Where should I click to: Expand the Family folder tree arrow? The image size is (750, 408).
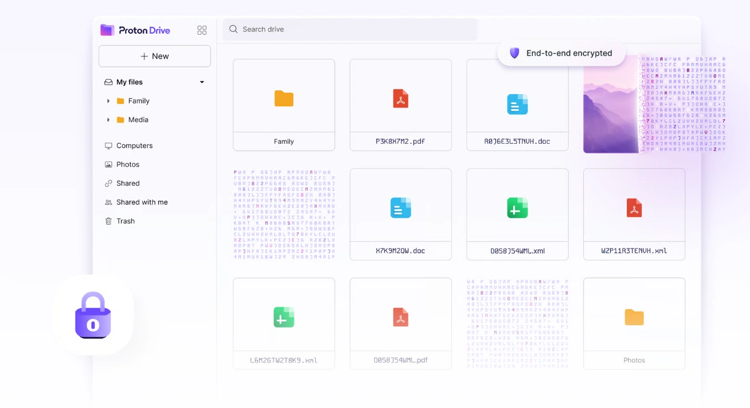click(108, 101)
